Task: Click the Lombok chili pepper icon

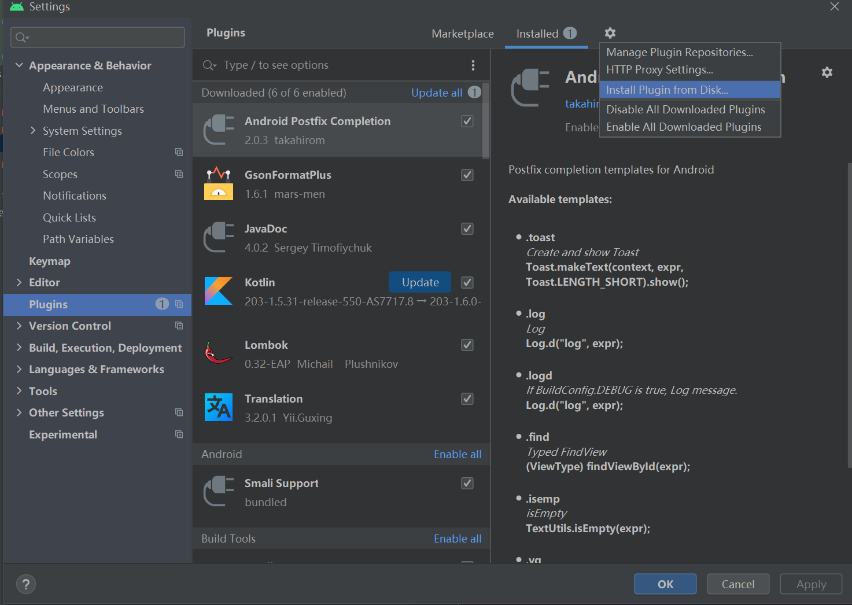Action: [218, 352]
